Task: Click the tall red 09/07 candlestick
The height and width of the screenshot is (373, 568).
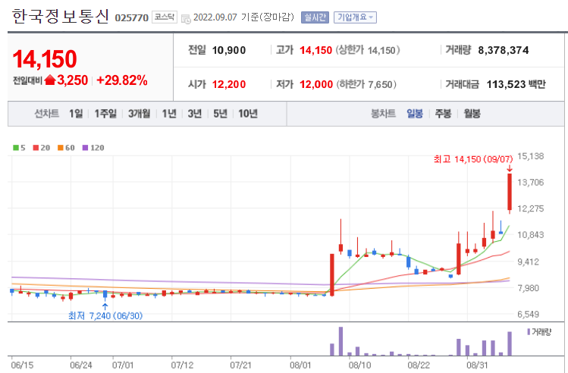Action: pos(510,192)
